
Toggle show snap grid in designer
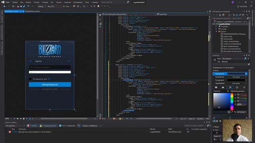pyautogui.click(x=18, y=118)
